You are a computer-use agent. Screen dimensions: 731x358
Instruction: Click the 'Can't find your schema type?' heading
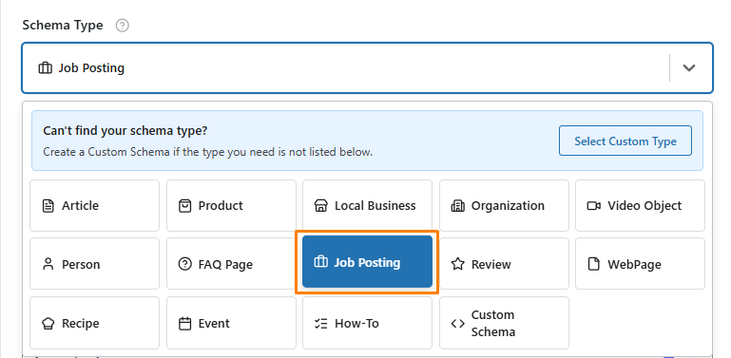pyautogui.click(x=125, y=131)
